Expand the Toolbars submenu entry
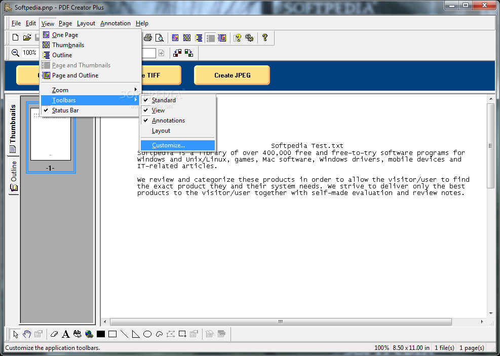This screenshot has width=500, height=356. pyautogui.click(x=90, y=100)
